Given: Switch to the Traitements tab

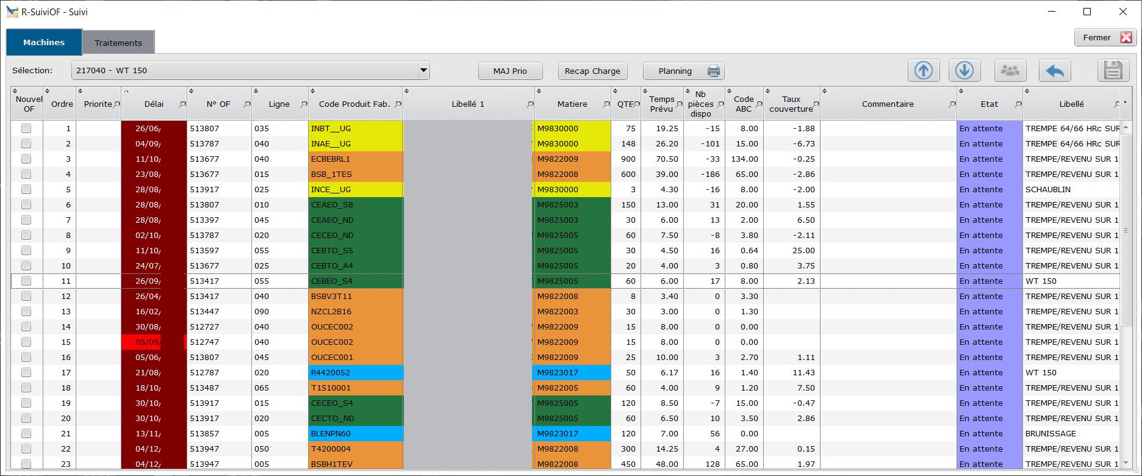Looking at the screenshot, I should pyautogui.click(x=118, y=43).
